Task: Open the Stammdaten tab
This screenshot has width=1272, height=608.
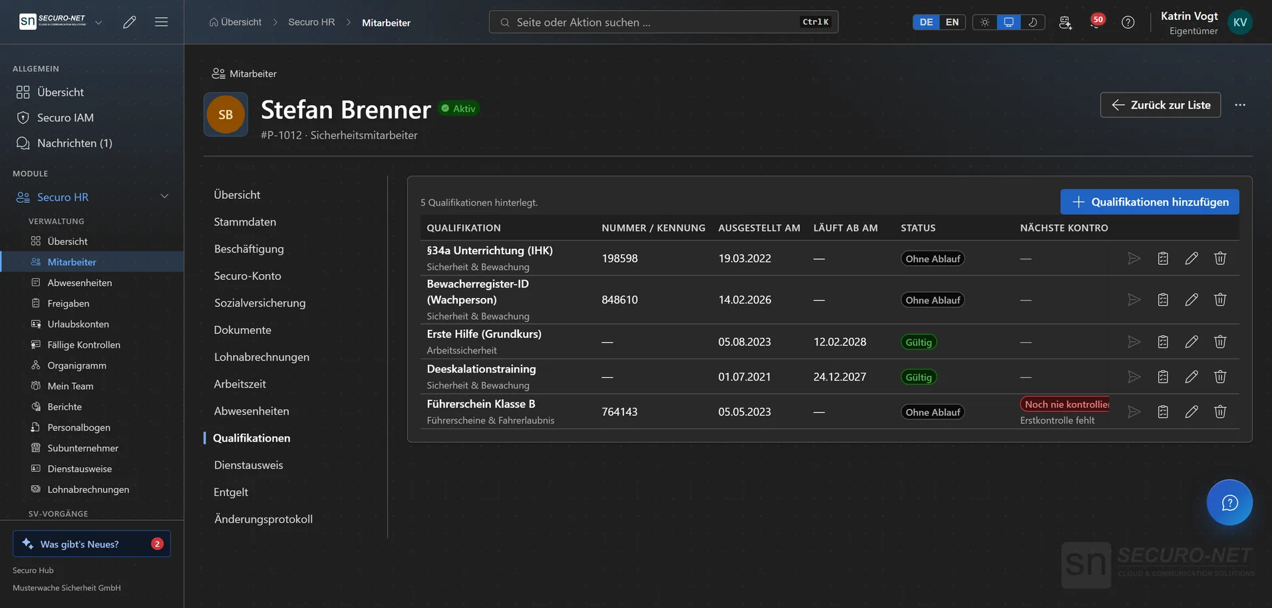Action: 245,222
